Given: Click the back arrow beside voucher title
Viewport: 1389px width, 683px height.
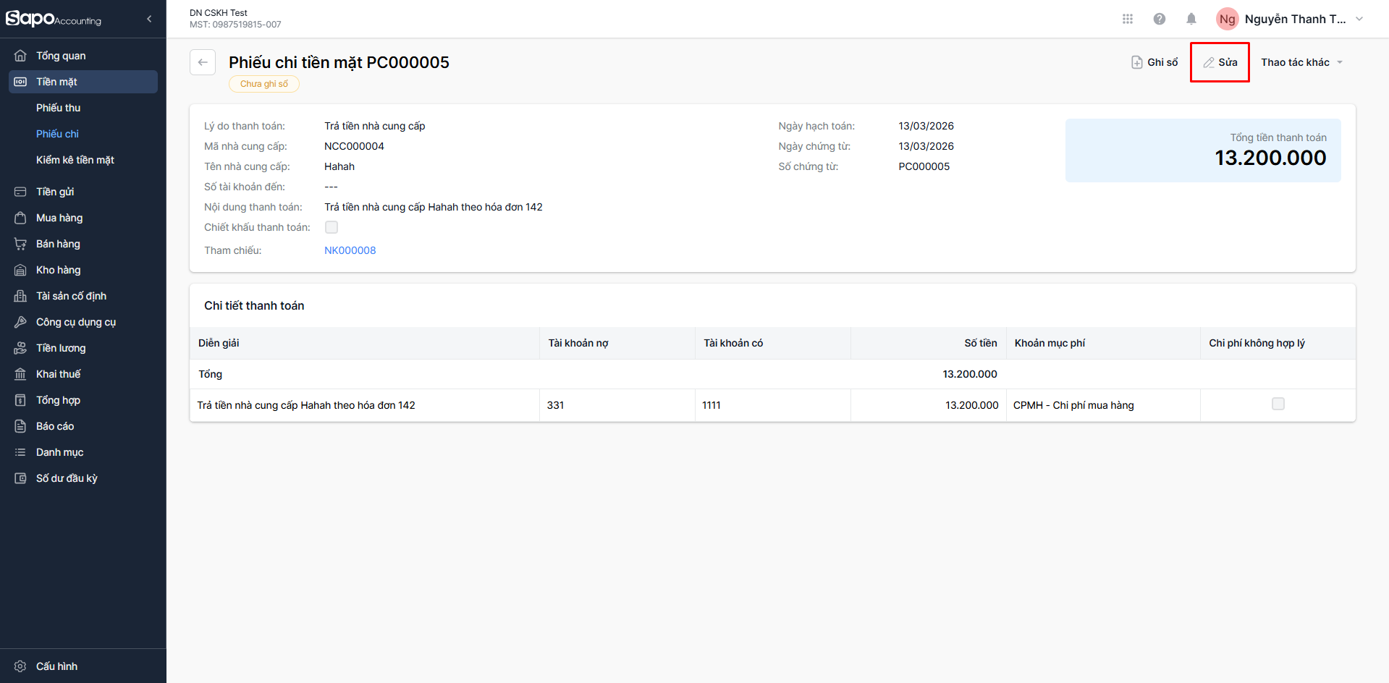Looking at the screenshot, I should tap(203, 62).
